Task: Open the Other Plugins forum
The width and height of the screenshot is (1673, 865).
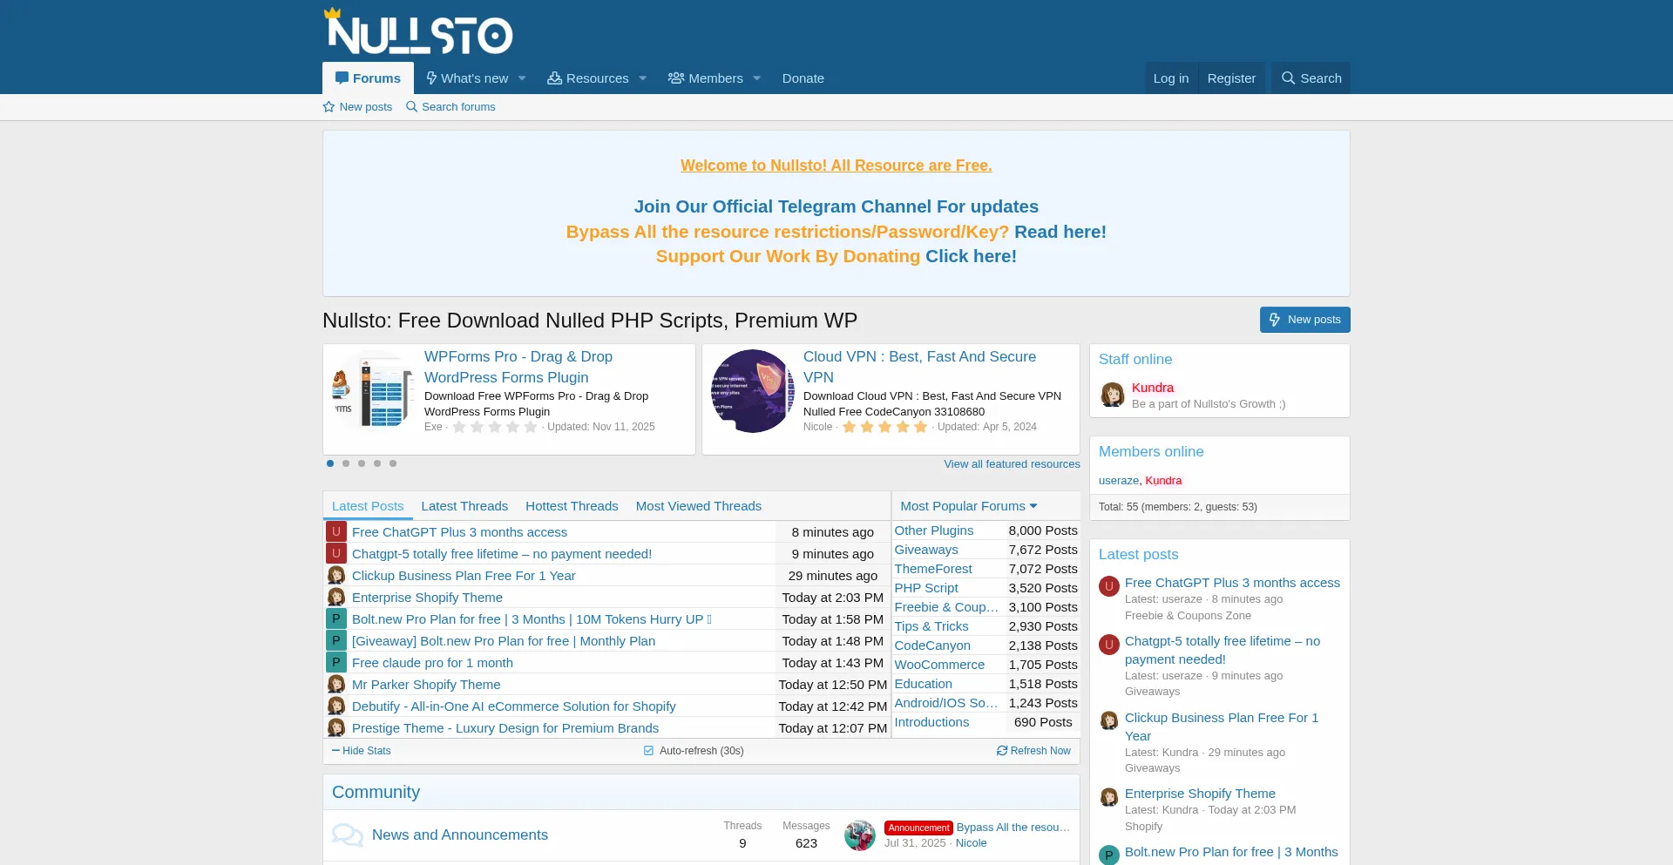Action: (934, 530)
